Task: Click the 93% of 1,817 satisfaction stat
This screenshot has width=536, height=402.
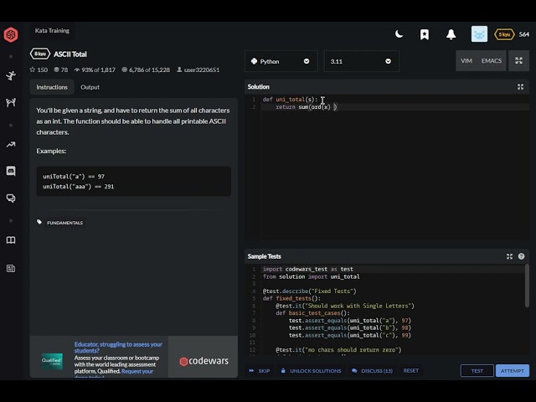Action: [95, 70]
